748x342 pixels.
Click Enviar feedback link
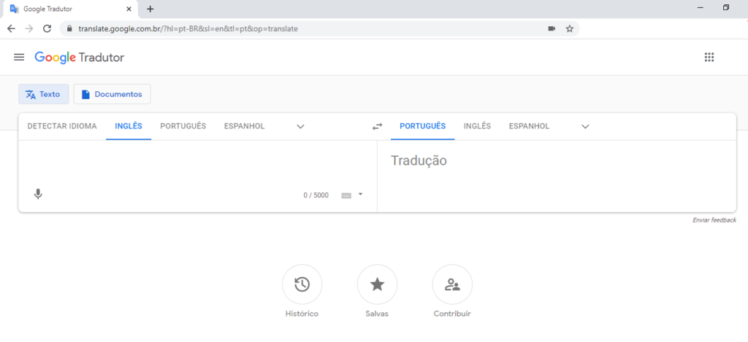click(x=714, y=220)
